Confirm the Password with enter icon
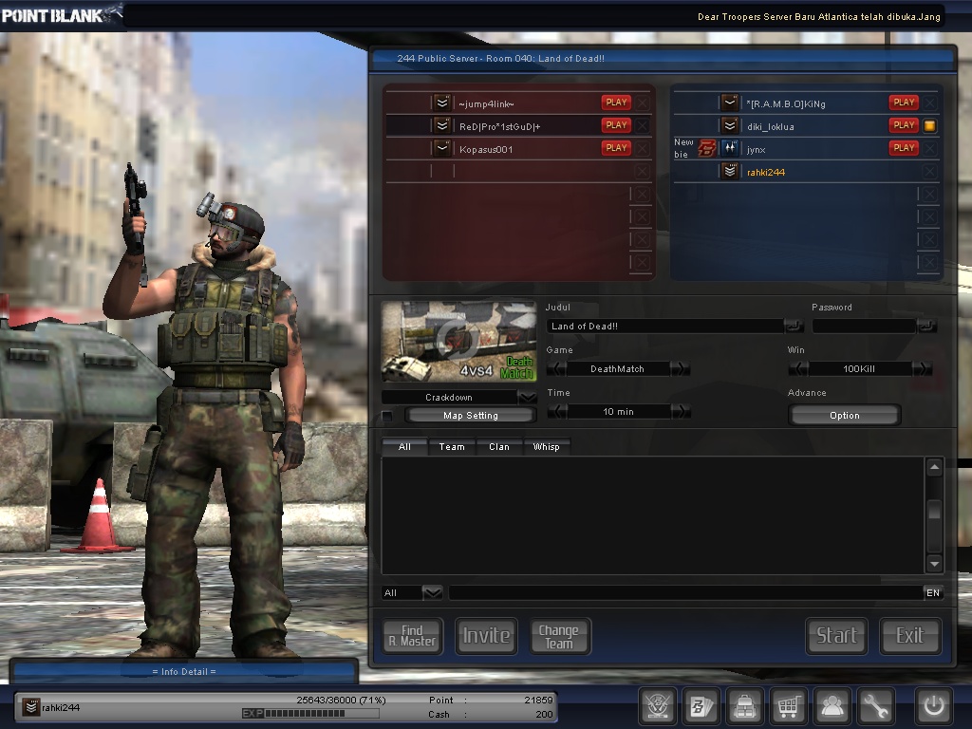 pos(926,326)
